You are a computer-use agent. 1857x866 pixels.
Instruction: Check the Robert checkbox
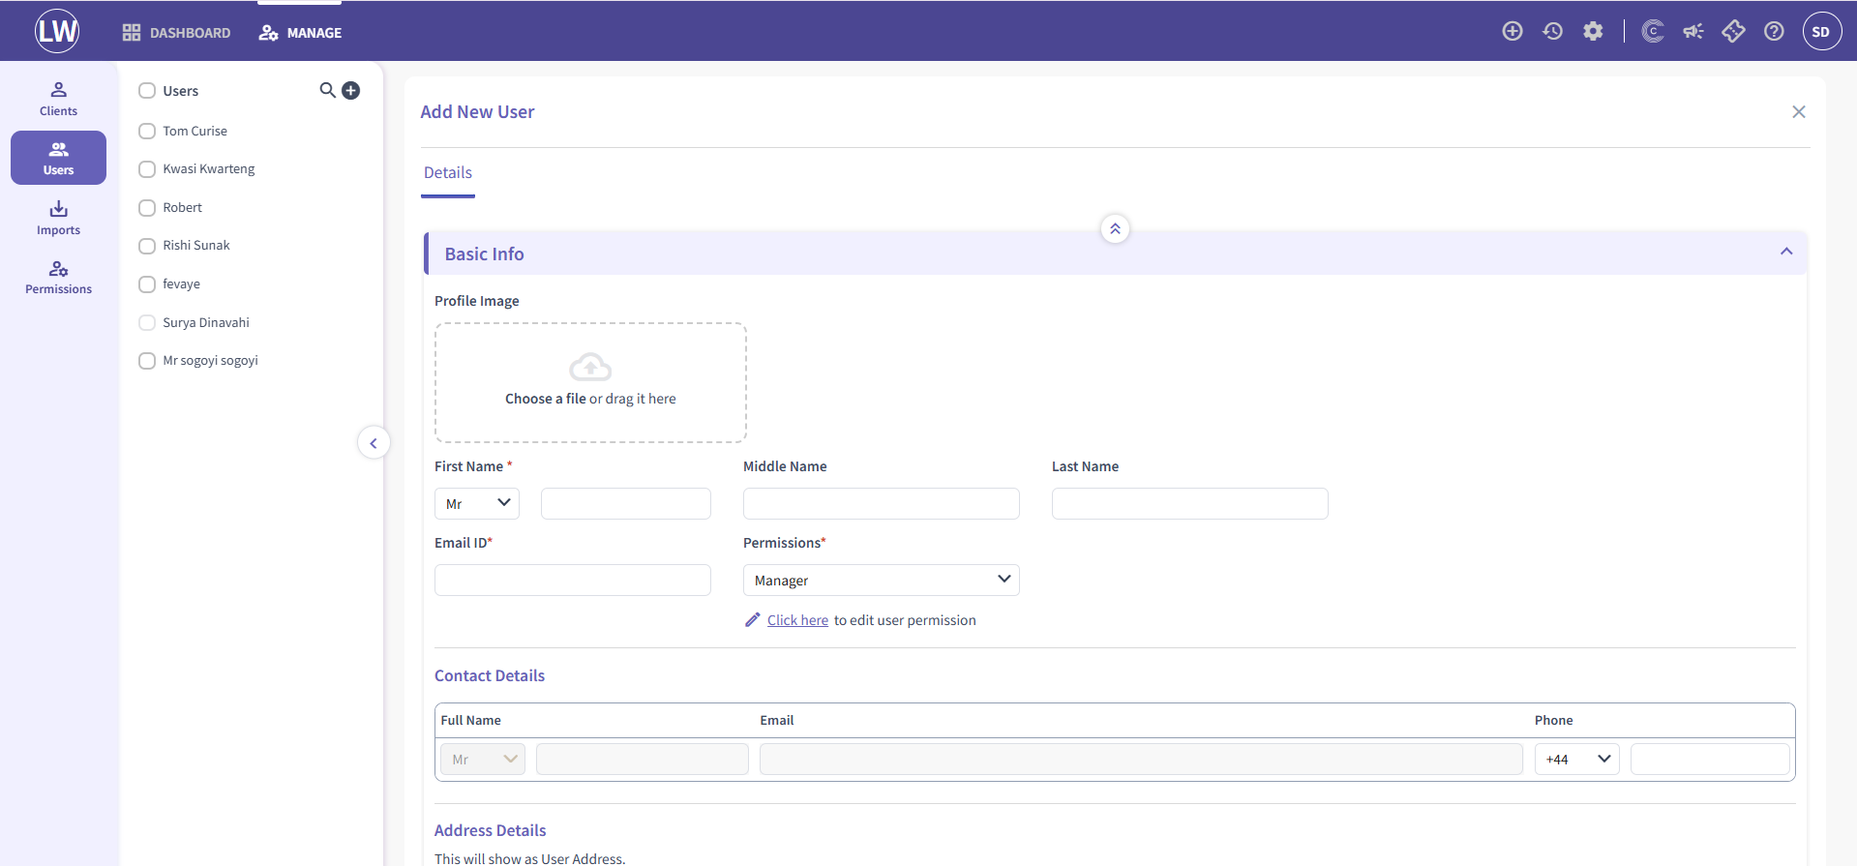click(x=147, y=208)
